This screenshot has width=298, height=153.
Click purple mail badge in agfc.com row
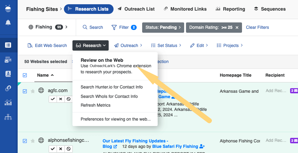point(294,91)
